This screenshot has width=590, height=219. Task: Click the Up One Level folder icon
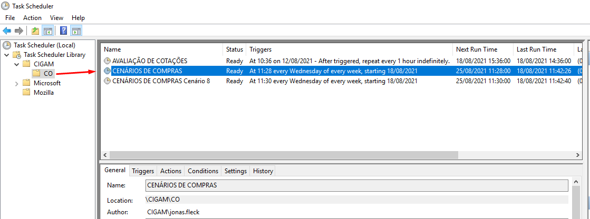35,31
